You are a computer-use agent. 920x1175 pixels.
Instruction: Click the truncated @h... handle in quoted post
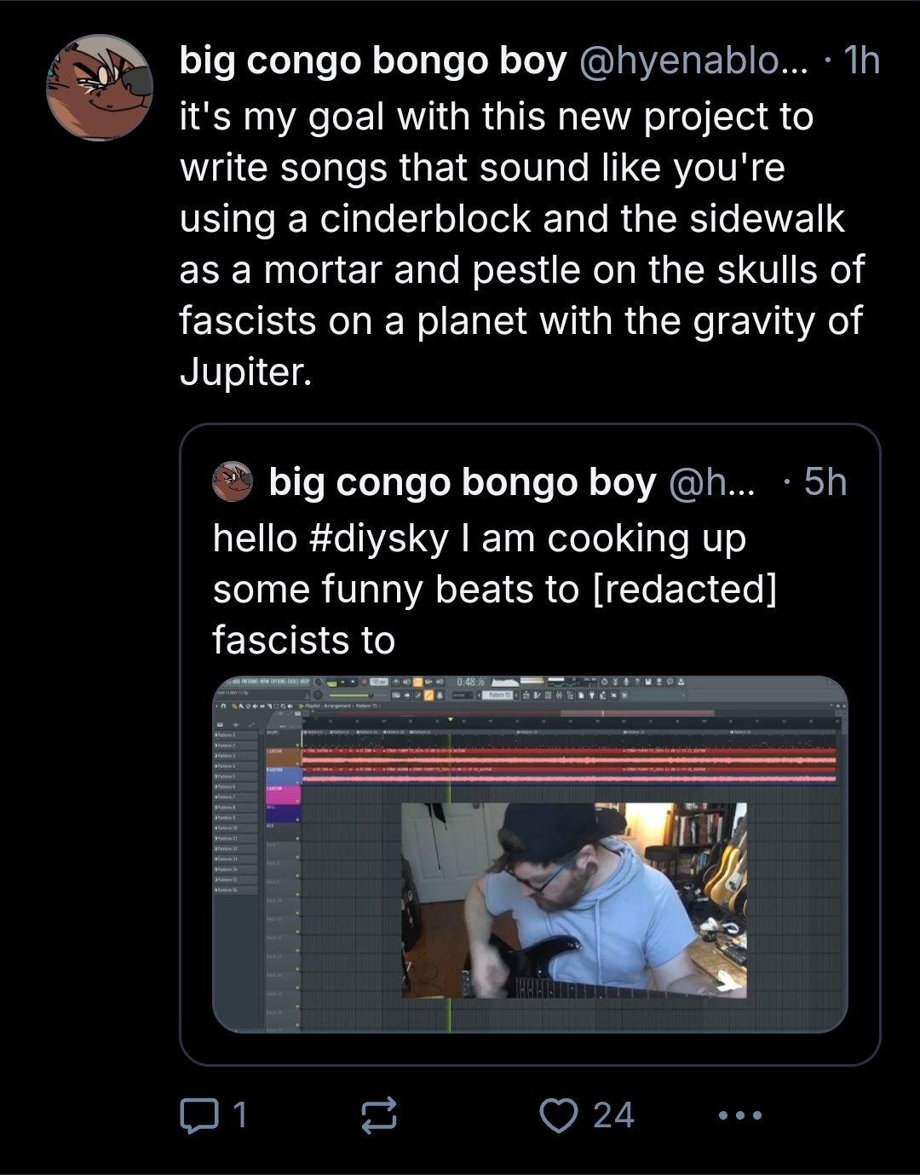[712, 482]
